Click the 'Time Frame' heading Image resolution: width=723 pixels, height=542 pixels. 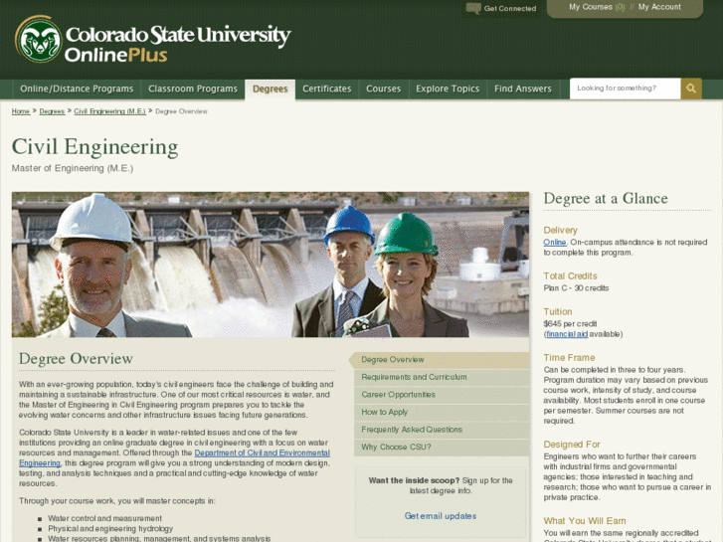click(569, 358)
